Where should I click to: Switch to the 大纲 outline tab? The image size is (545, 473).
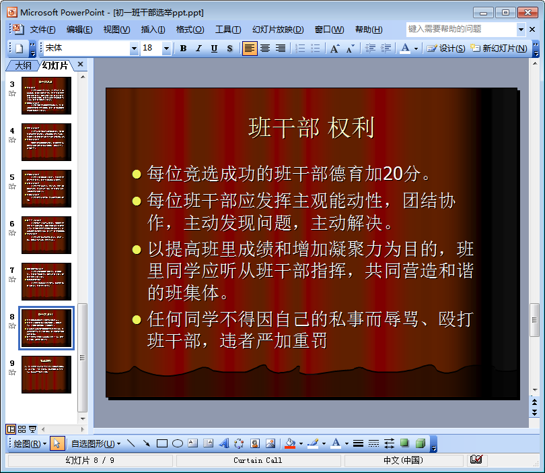point(23,65)
